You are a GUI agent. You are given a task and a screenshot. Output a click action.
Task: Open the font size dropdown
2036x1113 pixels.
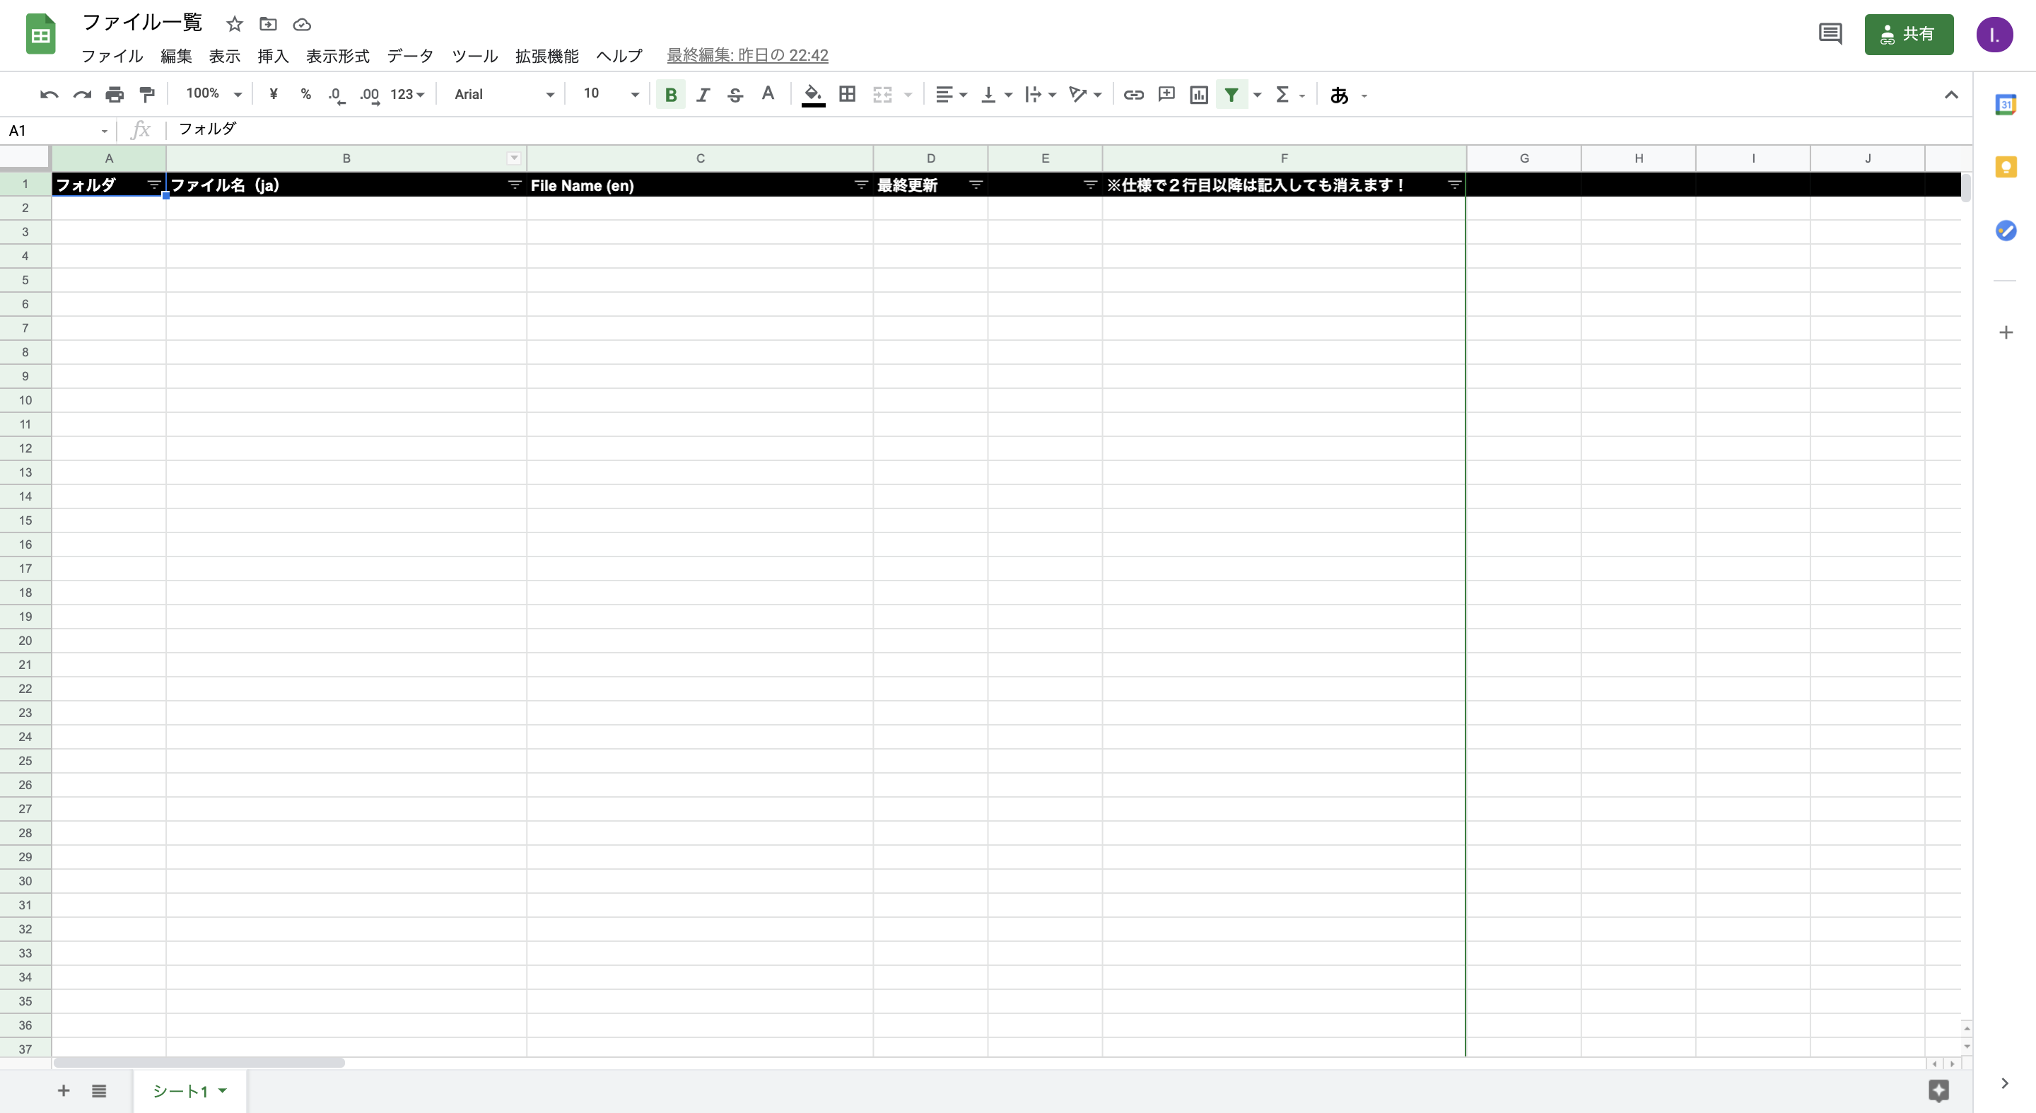[607, 94]
